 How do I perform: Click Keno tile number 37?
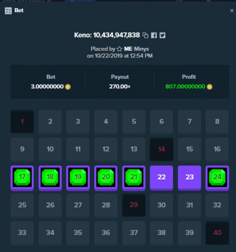134,233
